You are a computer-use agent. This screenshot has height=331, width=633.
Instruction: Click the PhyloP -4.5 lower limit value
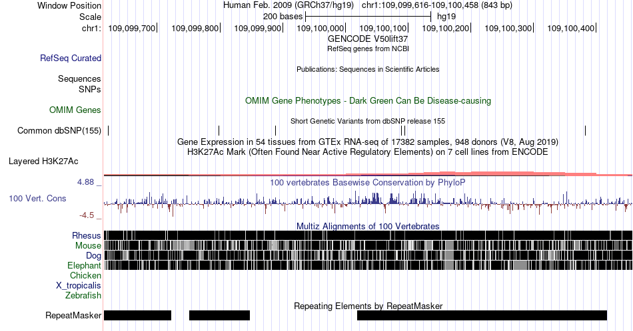pos(87,215)
